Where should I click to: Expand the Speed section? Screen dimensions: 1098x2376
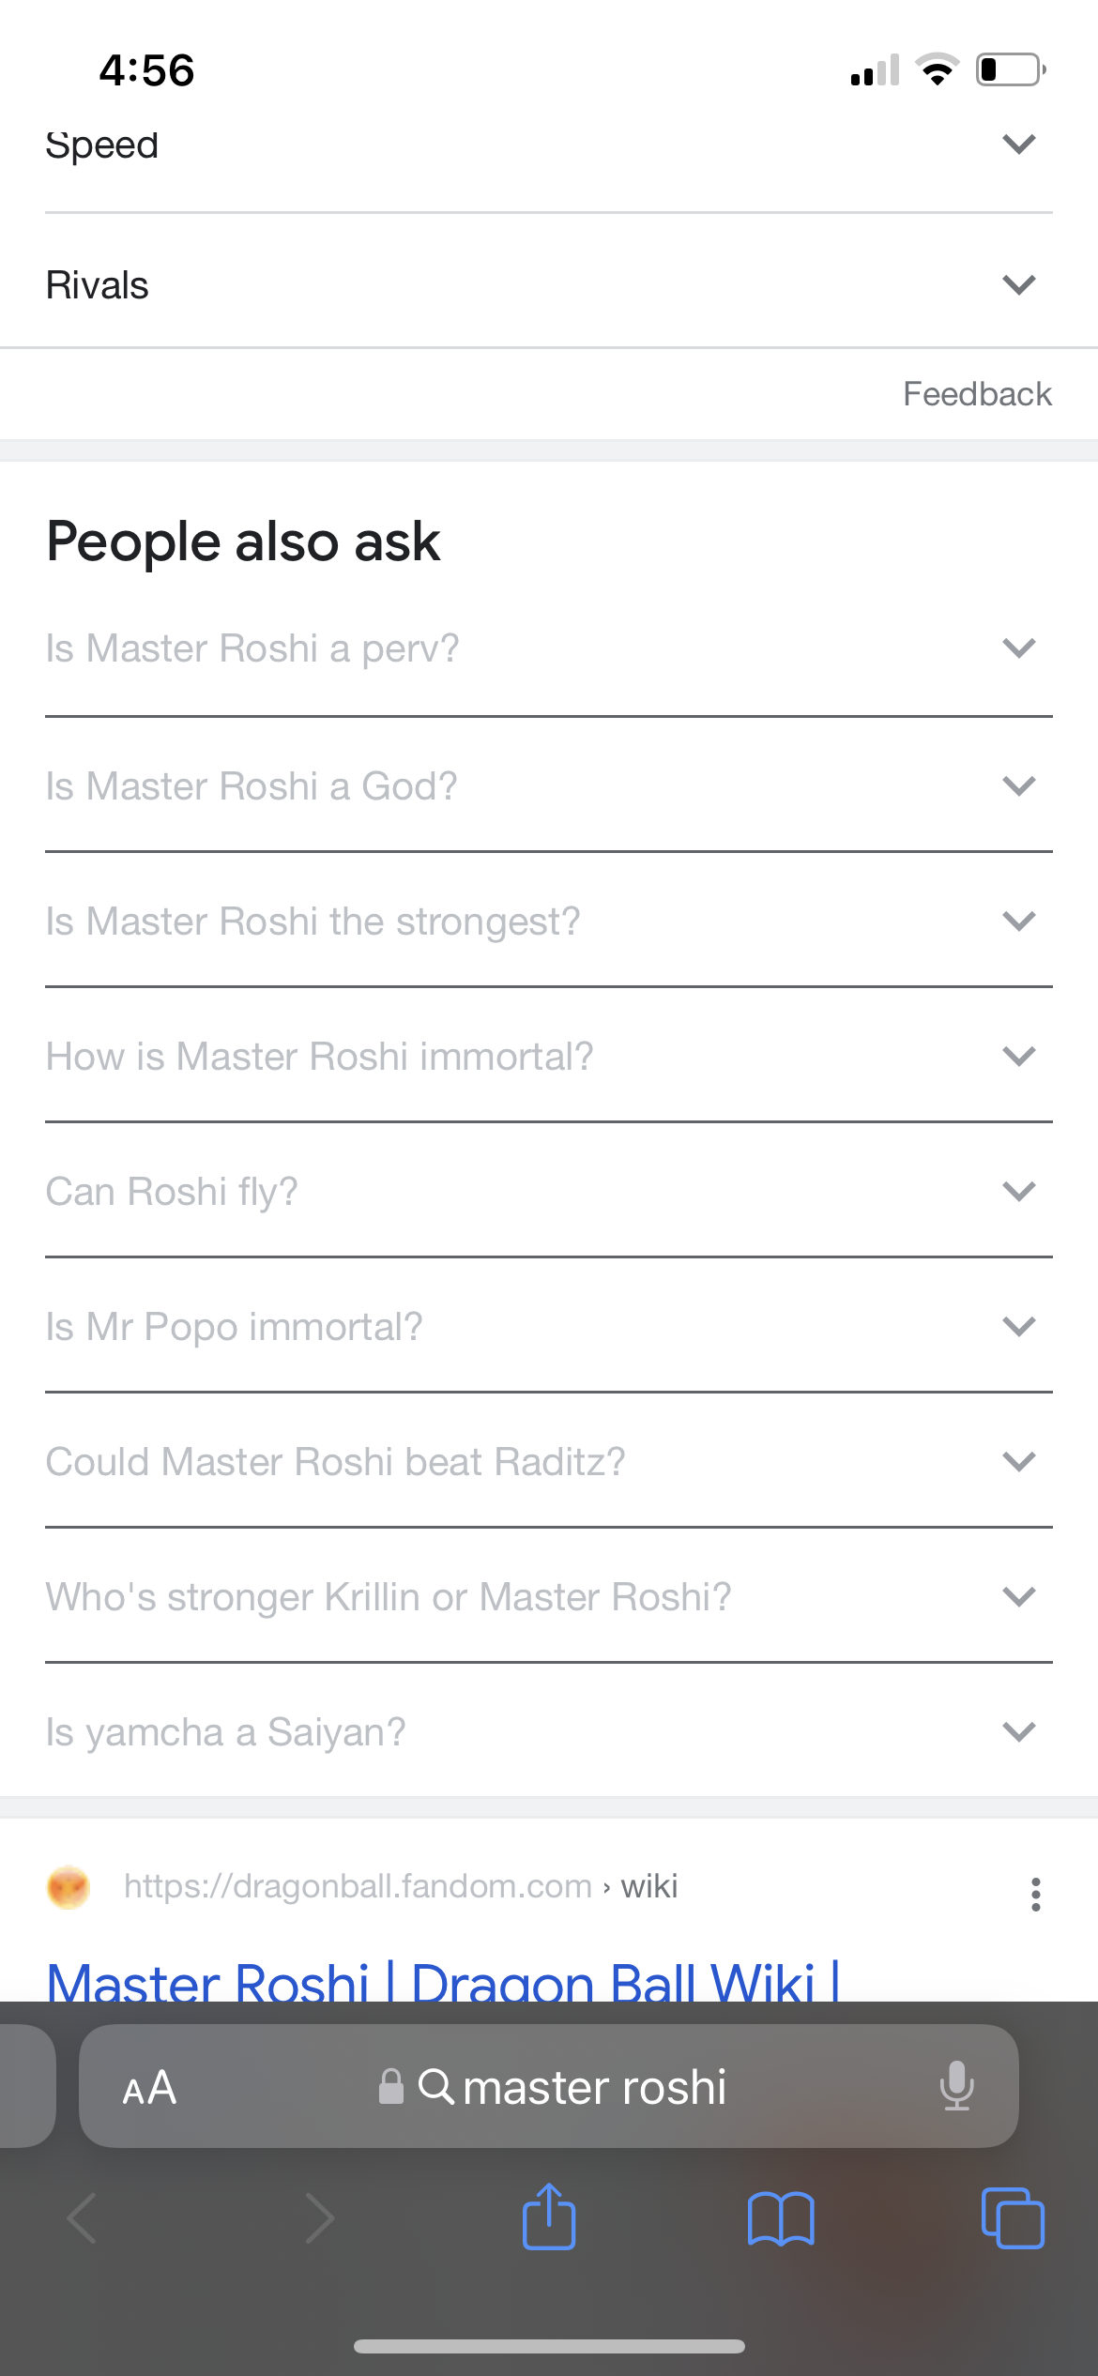(548, 146)
